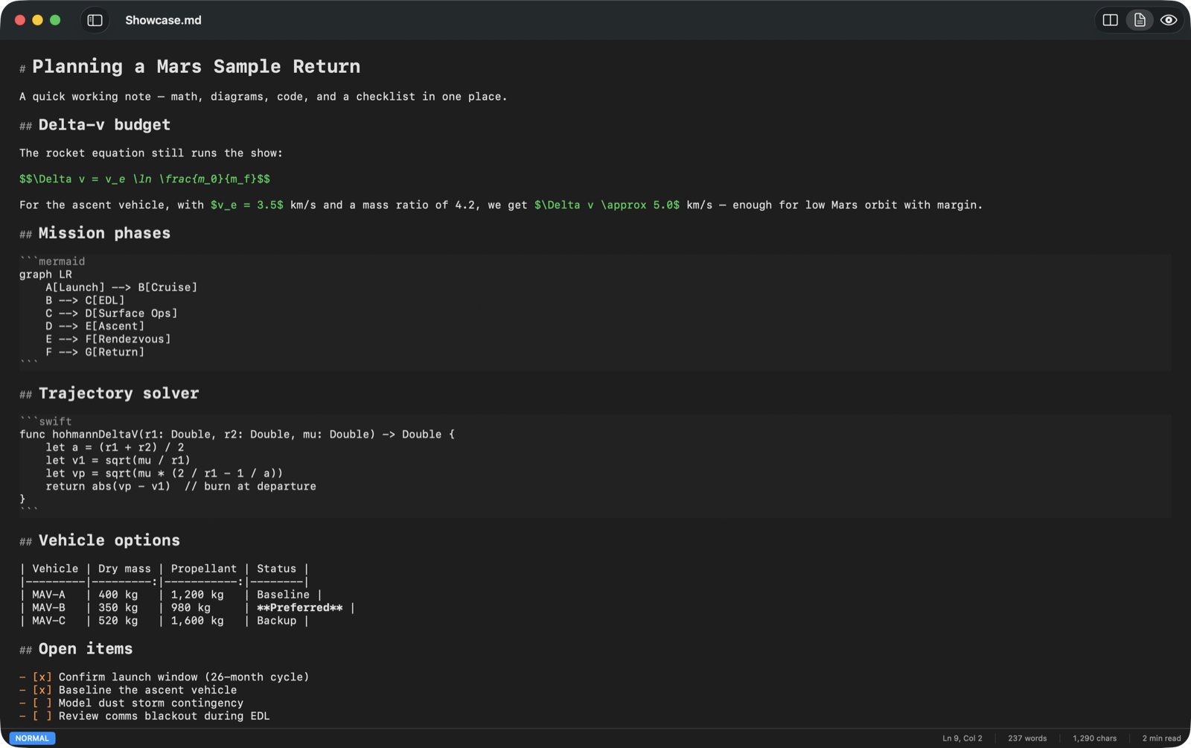
Task: Select the editor-only document view
Action: point(1140,20)
